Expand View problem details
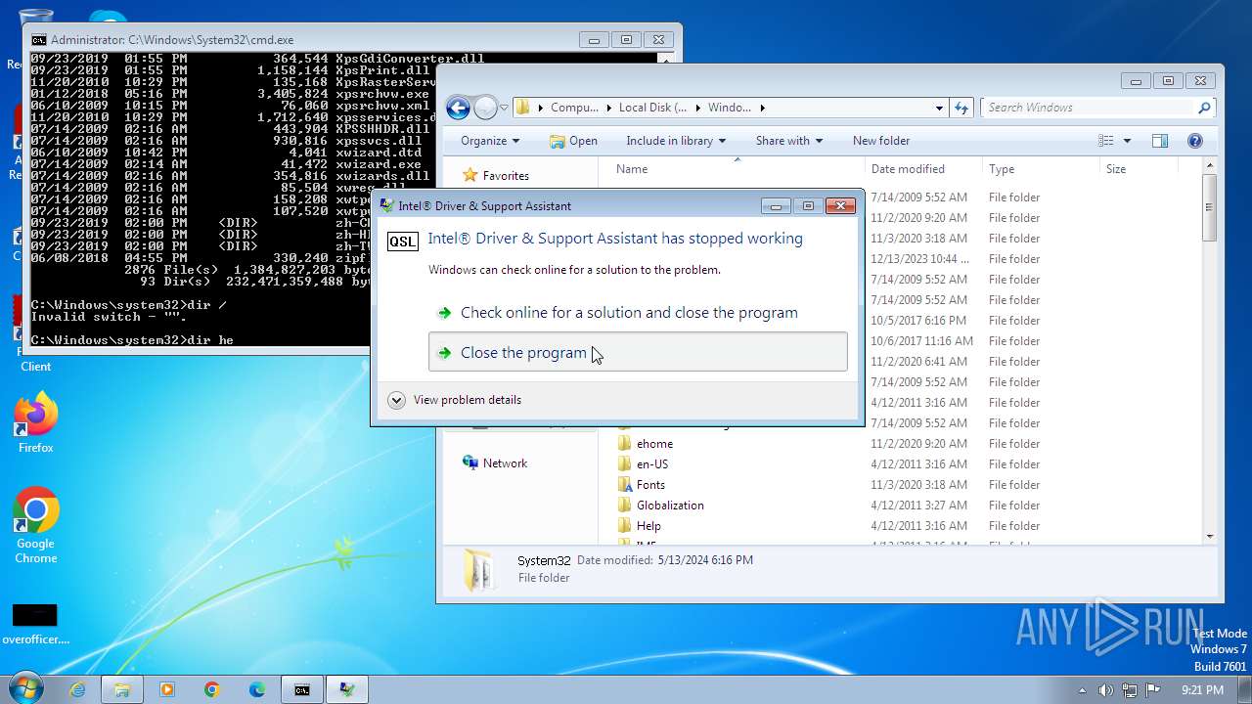1252x704 pixels. point(456,400)
